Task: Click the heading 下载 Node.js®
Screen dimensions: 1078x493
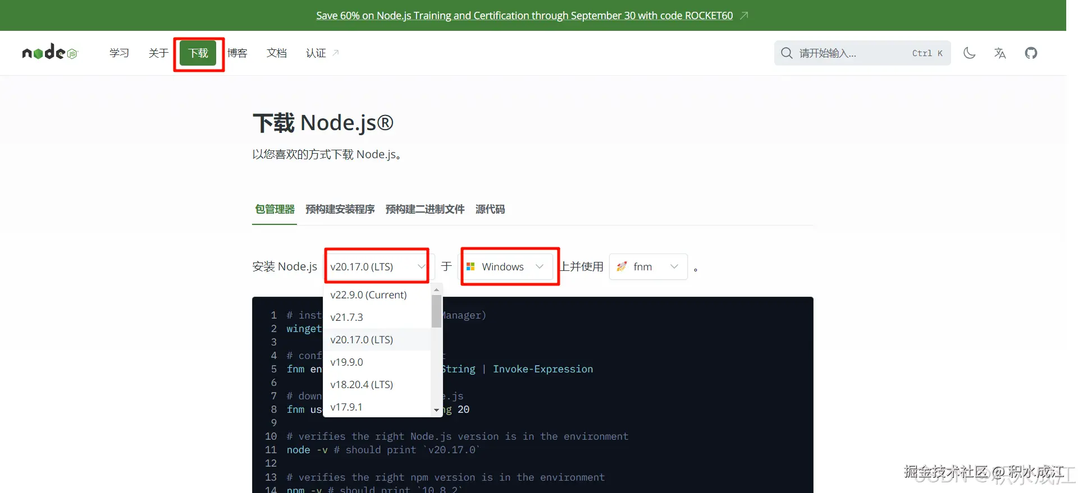Action: [323, 123]
